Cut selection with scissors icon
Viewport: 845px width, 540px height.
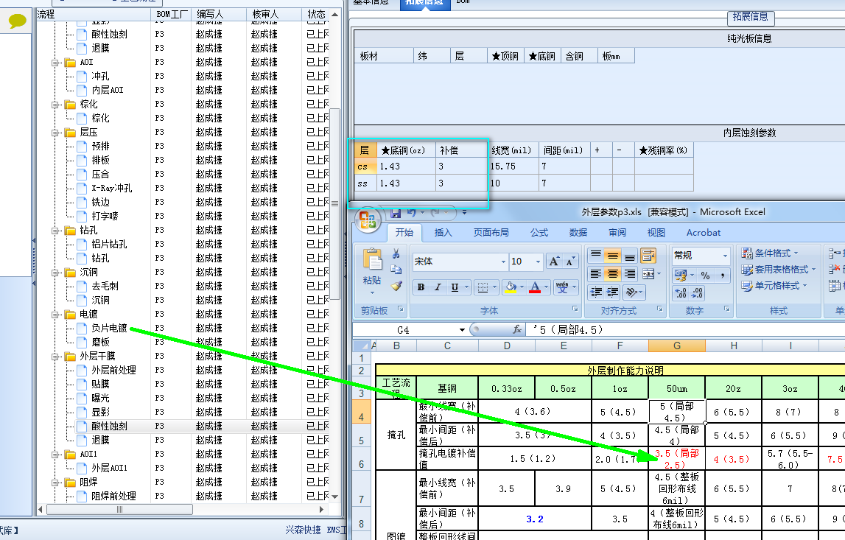[396, 253]
